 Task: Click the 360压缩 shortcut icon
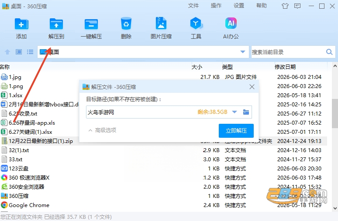pos(4,196)
